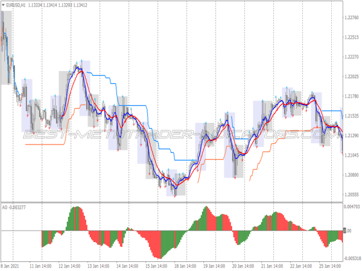The image size is (362, 271).
Task: Click the -0.005318 AO scale label
Action: click(352, 258)
